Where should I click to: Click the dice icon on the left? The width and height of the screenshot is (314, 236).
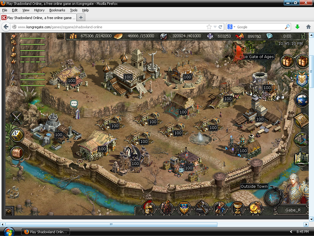[17, 135]
